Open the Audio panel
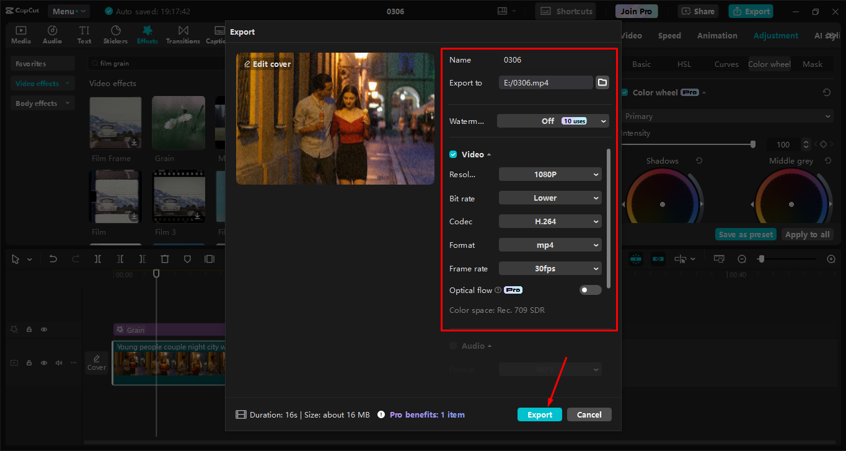The width and height of the screenshot is (846, 451). point(52,34)
